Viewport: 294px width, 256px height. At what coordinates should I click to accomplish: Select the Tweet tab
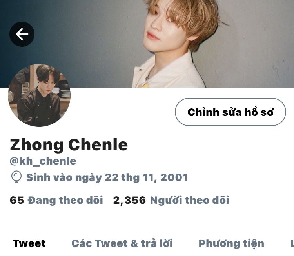29,243
